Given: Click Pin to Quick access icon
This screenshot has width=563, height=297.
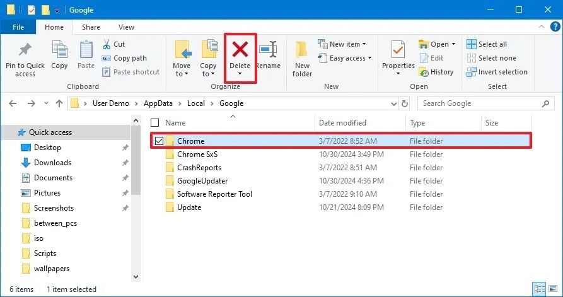Looking at the screenshot, I should click(x=25, y=50).
